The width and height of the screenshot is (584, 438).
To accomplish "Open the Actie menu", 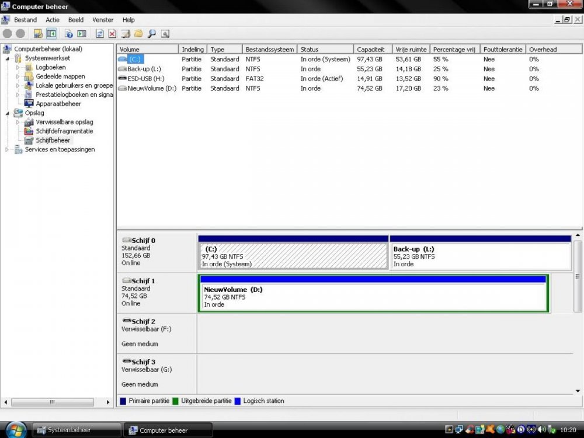I will (53, 20).
